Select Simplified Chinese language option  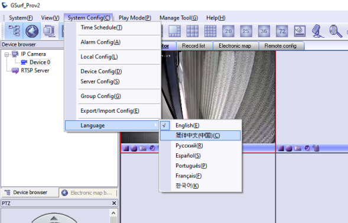tap(200, 136)
